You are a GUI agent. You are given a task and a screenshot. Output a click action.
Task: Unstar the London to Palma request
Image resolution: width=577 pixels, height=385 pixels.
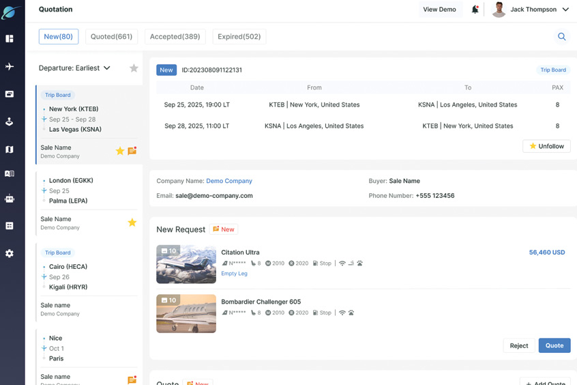132,223
